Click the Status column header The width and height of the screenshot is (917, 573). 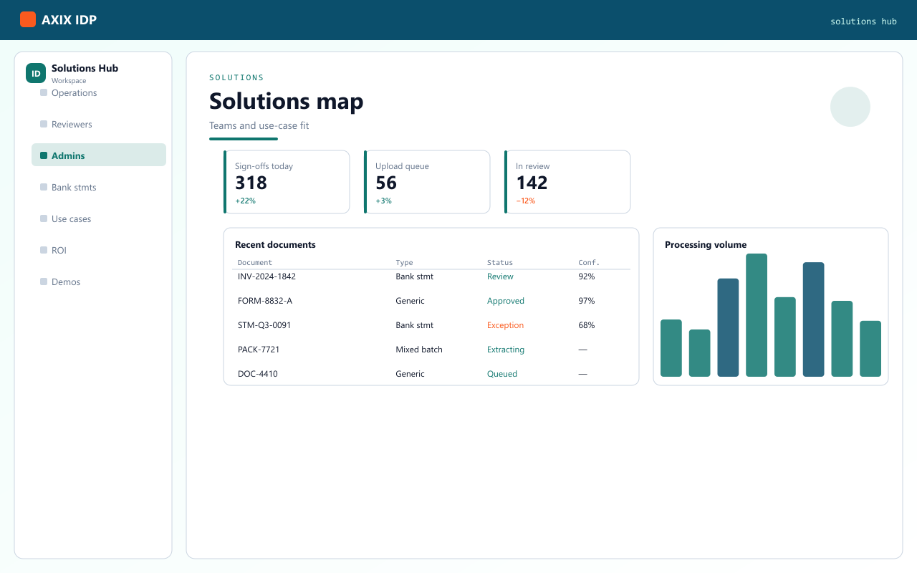point(500,263)
